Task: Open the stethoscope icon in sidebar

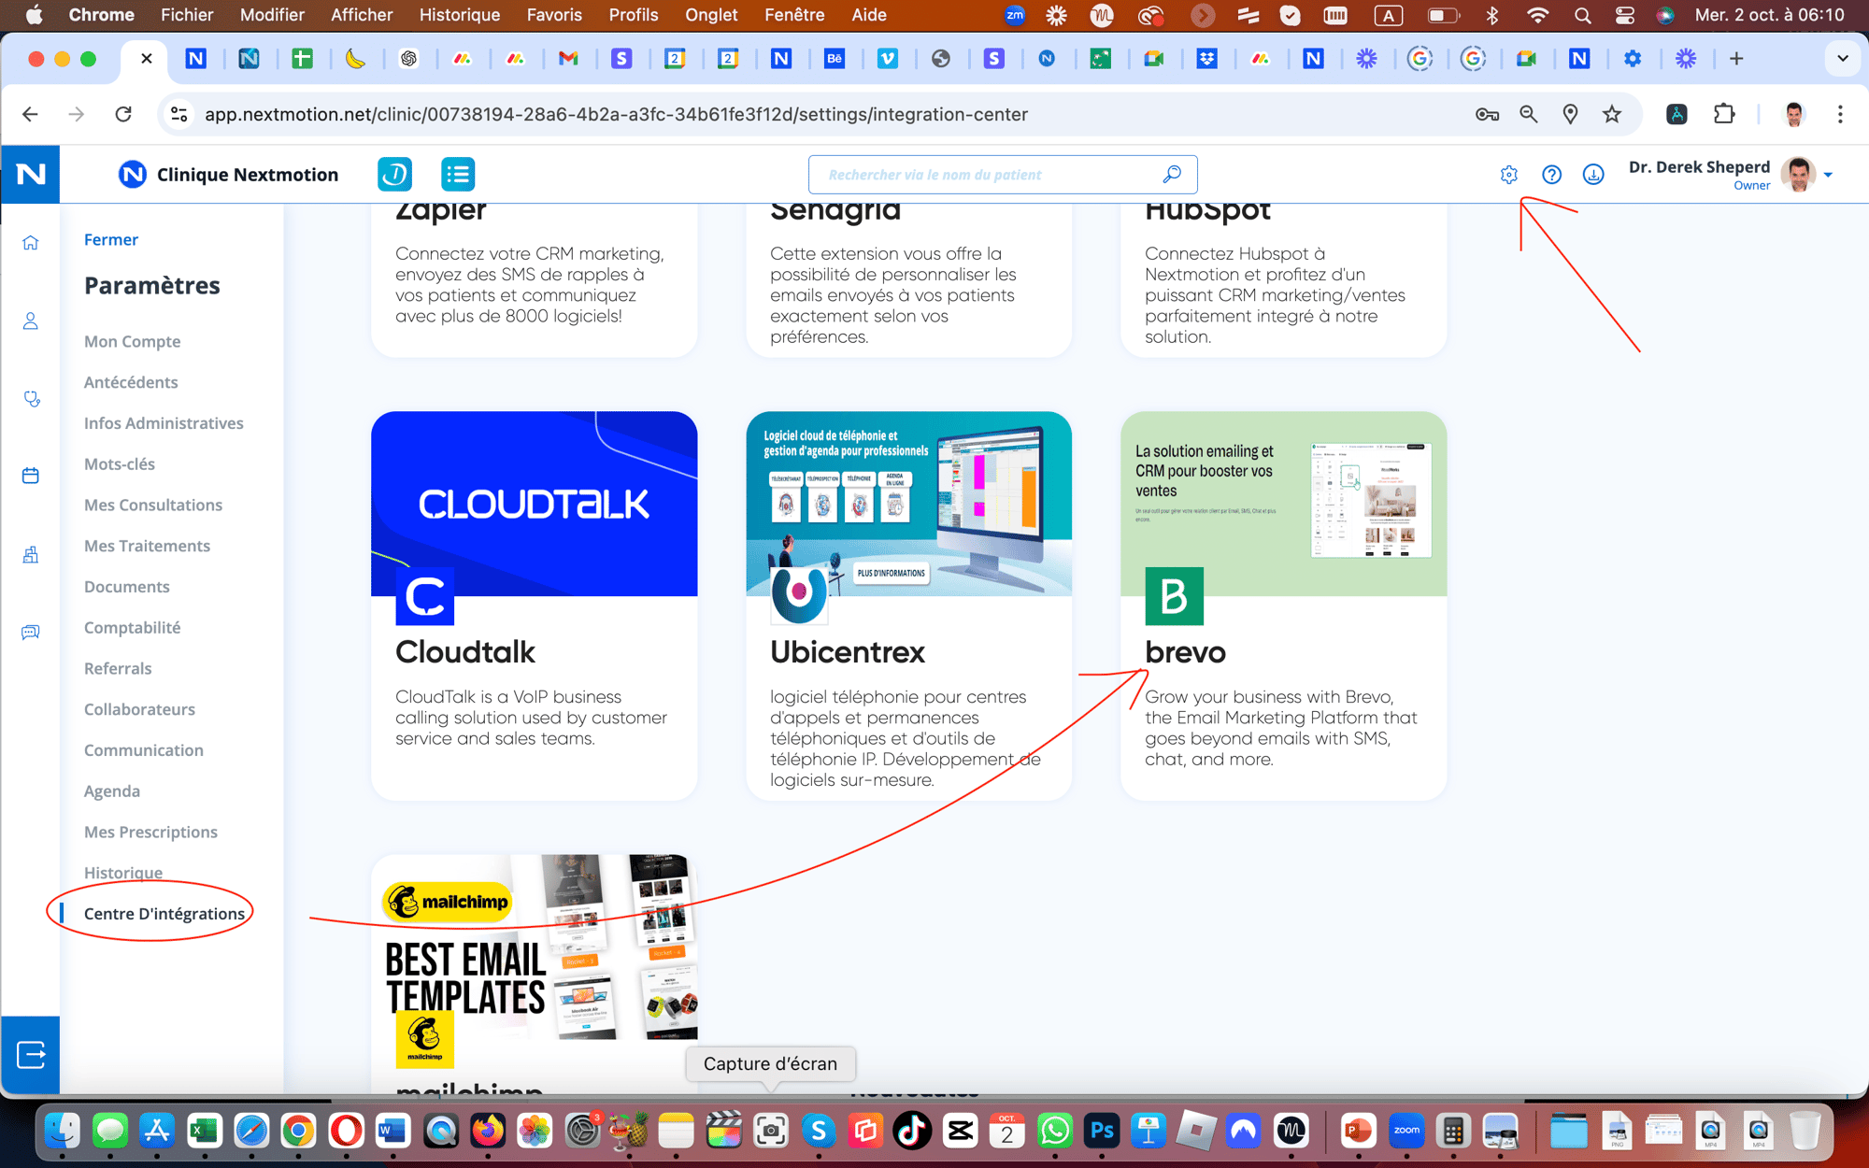Action: 31,399
